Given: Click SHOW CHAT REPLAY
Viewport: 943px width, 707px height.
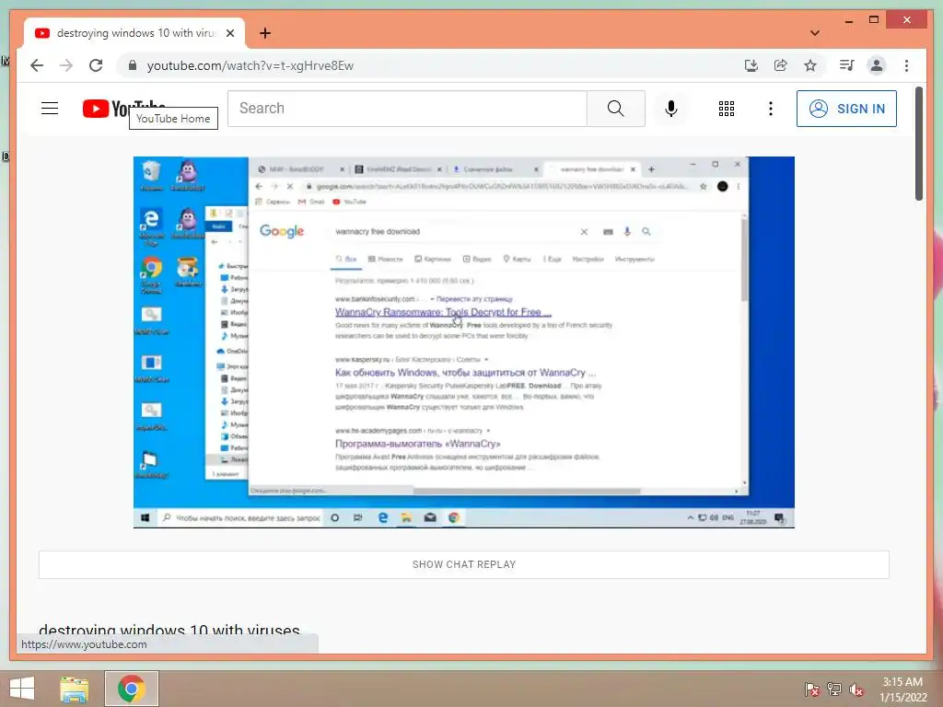Looking at the screenshot, I should pos(464,564).
